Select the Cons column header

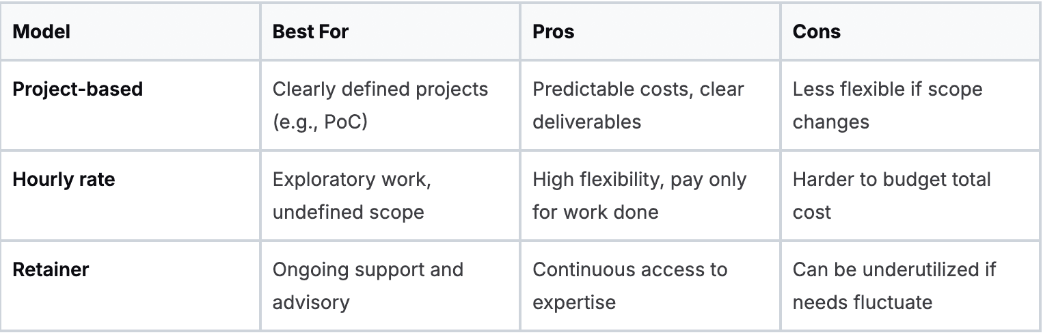pos(817,32)
